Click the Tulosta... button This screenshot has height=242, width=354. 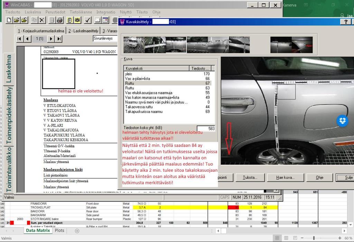coord(250,178)
